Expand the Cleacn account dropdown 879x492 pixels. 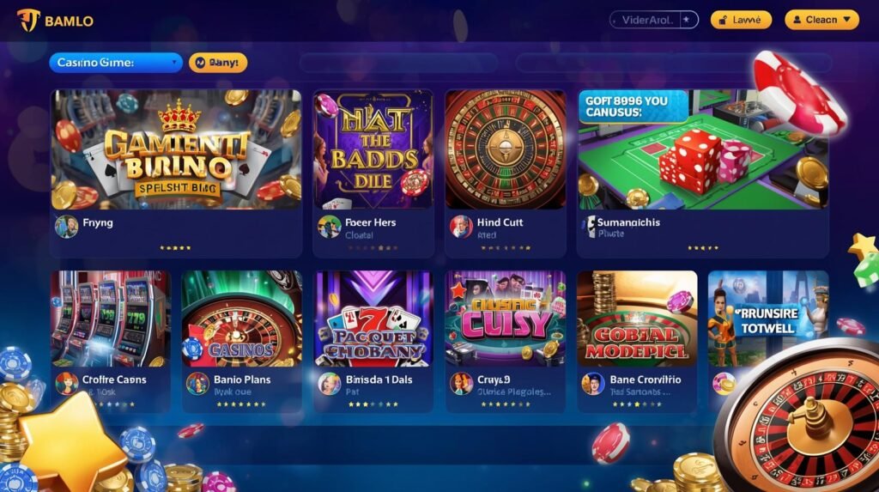pyautogui.click(x=821, y=20)
